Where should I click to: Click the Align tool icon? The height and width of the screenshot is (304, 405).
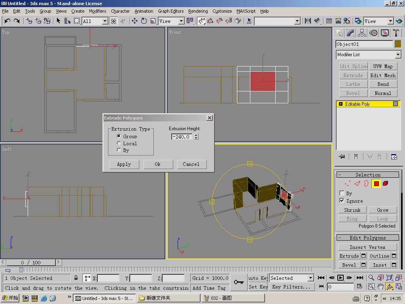tap(317, 21)
